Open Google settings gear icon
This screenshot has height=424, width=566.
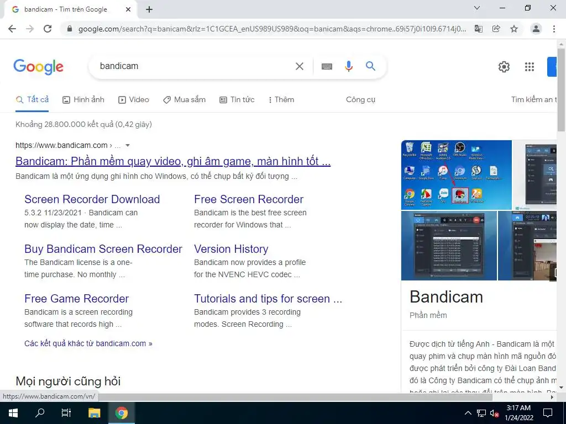pyautogui.click(x=504, y=67)
